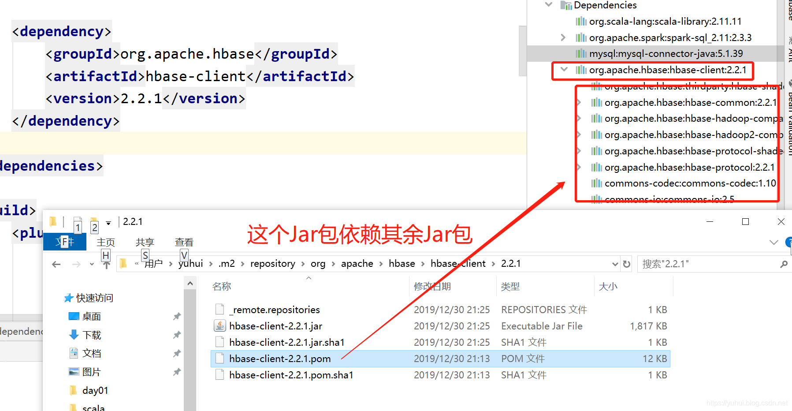
Task: Select mysql:mysql-connector-java:5.1.39 dependency
Action: [666, 53]
